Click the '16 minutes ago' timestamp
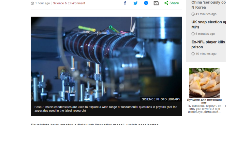This screenshot has height=147, width=251. click(x=206, y=54)
